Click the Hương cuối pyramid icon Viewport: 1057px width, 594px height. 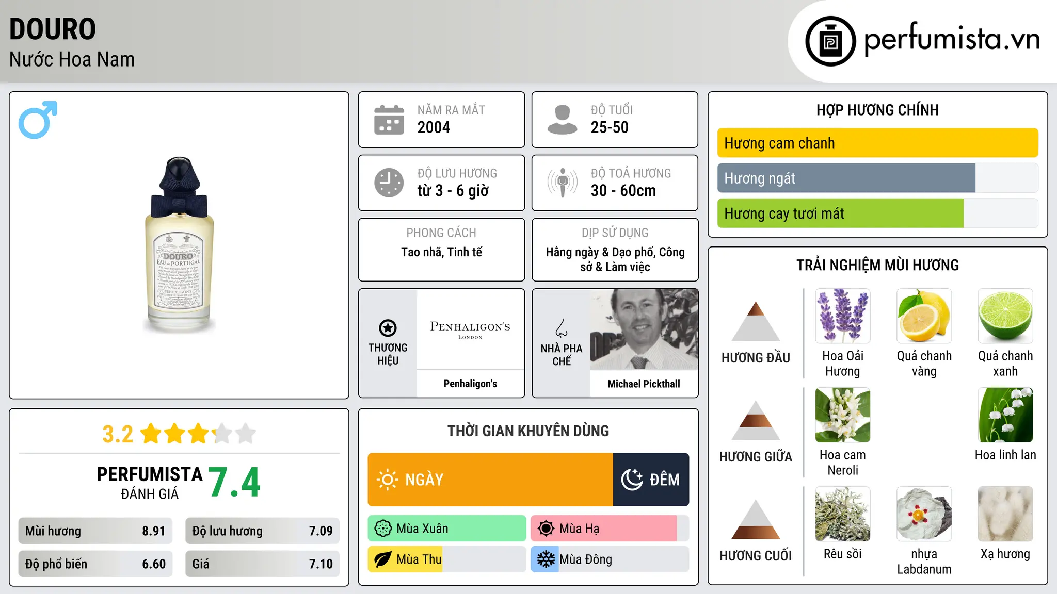[x=756, y=519]
